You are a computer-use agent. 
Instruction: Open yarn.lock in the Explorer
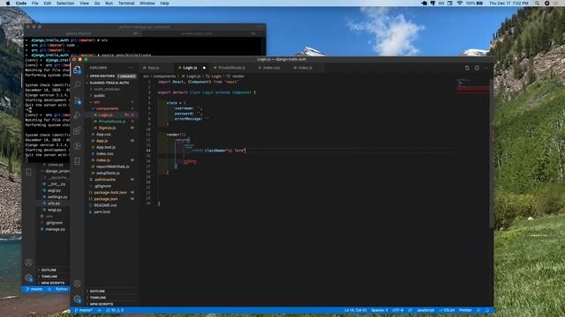(102, 212)
